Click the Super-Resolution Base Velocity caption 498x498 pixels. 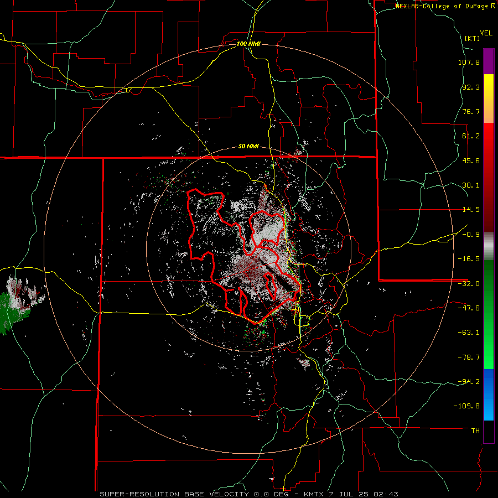[248, 494]
